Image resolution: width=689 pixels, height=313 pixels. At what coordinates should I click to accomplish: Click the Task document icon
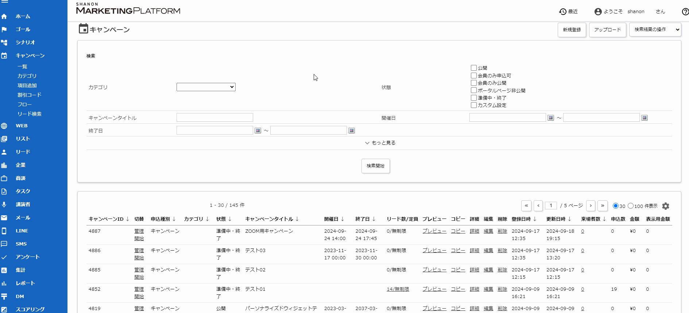point(4,192)
